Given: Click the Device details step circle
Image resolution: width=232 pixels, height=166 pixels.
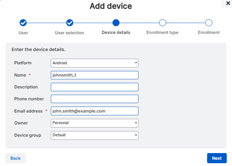Looking at the screenshot, I should pyautogui.click(x=116, y=23).
